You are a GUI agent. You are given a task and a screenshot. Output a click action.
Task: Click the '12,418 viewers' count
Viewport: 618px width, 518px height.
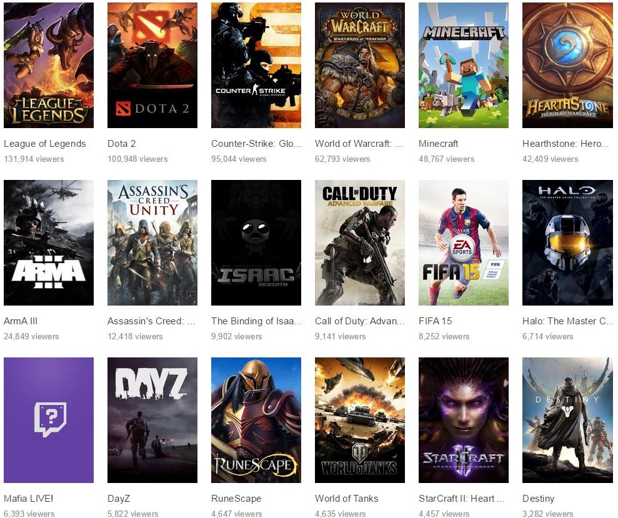135,337
